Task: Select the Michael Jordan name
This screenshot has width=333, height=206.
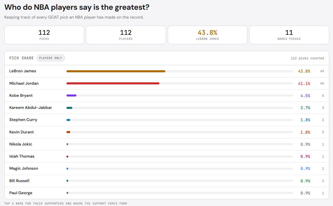Action: pyautogui.click(x=24, y=83)
